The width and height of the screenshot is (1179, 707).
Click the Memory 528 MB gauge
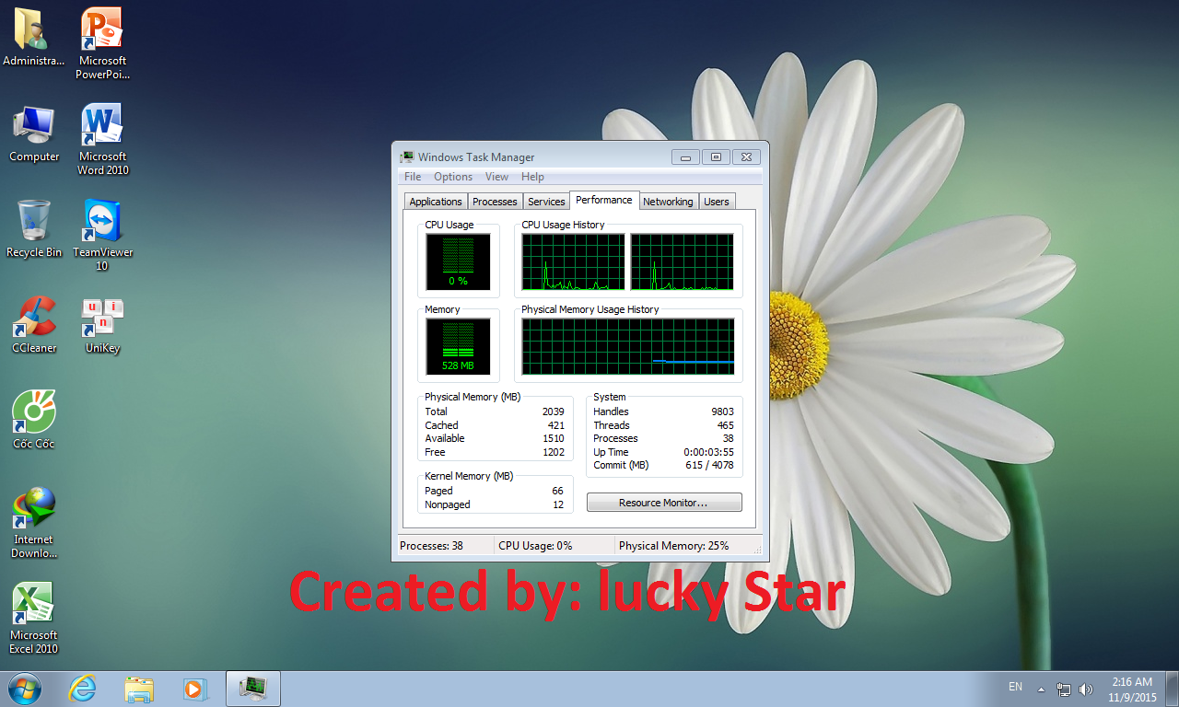tap(458, 347)
